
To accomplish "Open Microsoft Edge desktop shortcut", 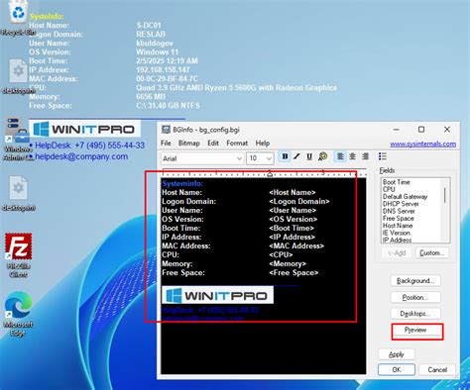I will (x=18, y=314).
